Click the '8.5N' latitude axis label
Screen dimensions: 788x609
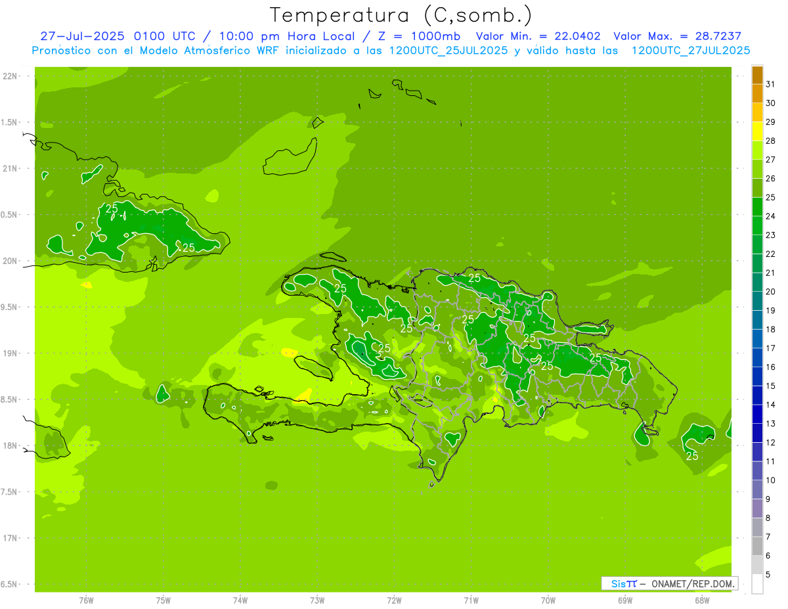click(x=10, y=399)
